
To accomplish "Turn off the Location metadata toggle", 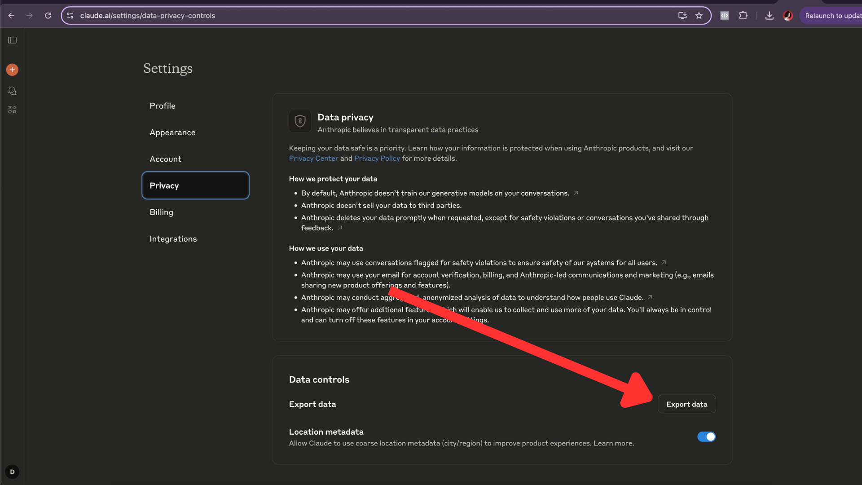I will [706, 437].
